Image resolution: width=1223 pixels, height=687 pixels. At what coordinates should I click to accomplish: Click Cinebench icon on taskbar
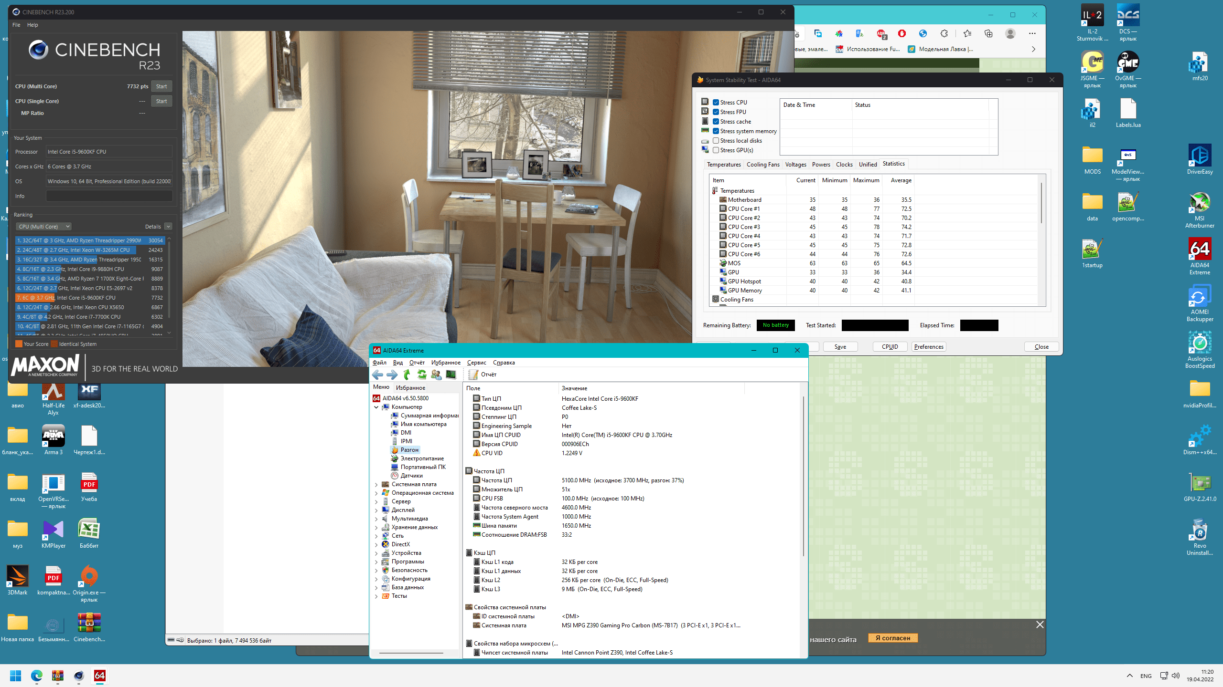(79, 676)
